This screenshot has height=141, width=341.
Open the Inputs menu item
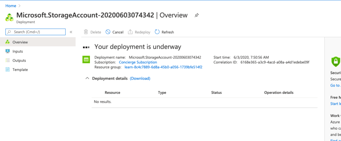pyautogui.click(x=18, y=51)
